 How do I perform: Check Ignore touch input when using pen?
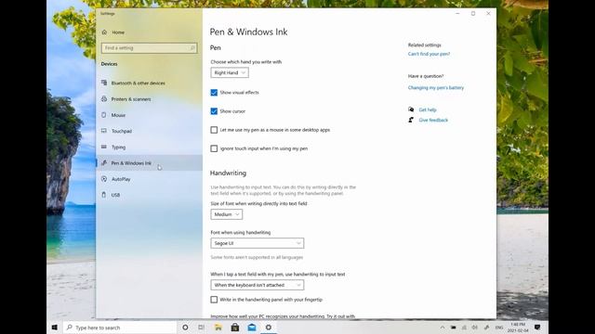214,148
